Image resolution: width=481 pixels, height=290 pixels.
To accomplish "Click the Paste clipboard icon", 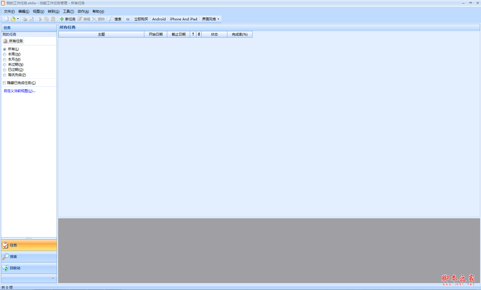I will coord(53,19).
